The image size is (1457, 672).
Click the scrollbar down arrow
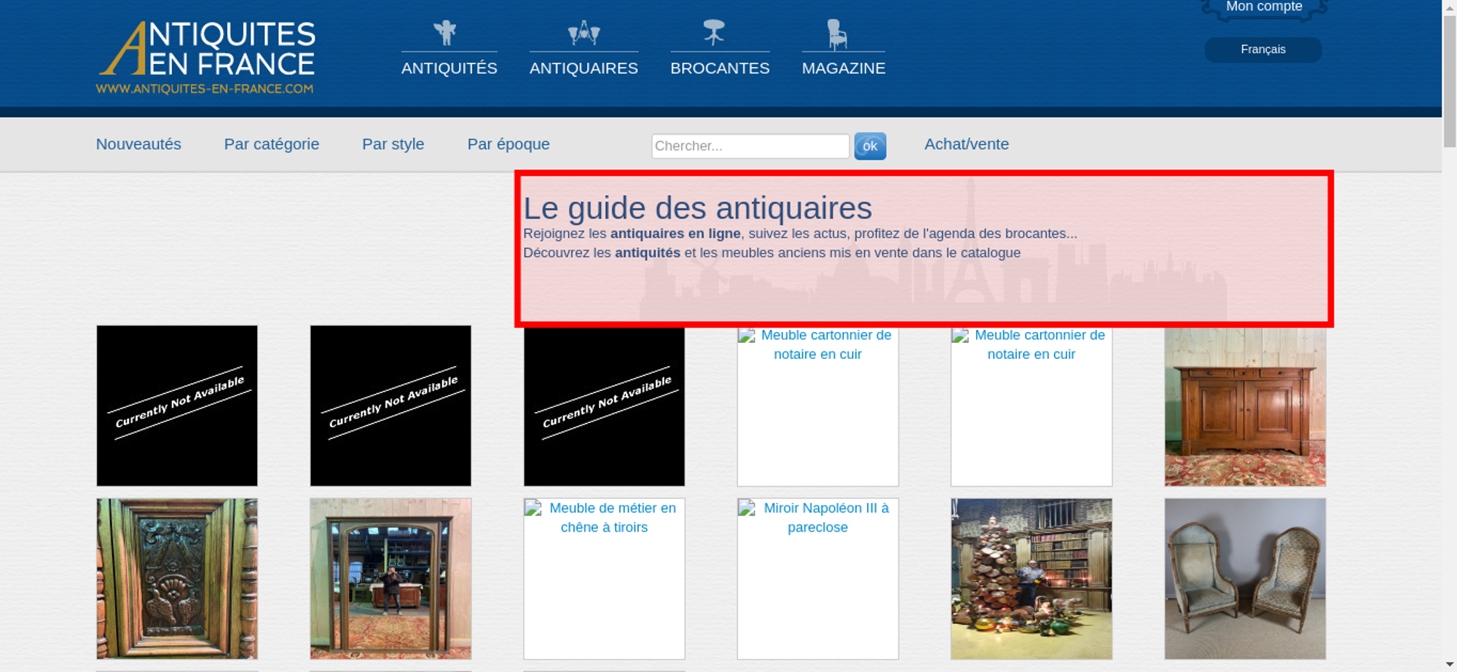point(1449,664)
